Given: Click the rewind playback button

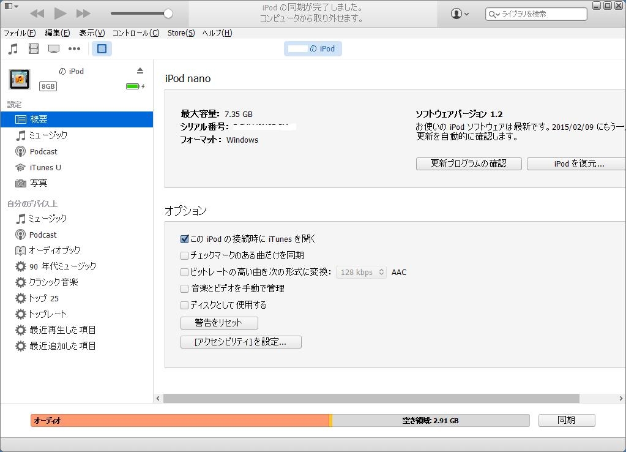Looking at the screenshot, I should (x=37, y=13).
